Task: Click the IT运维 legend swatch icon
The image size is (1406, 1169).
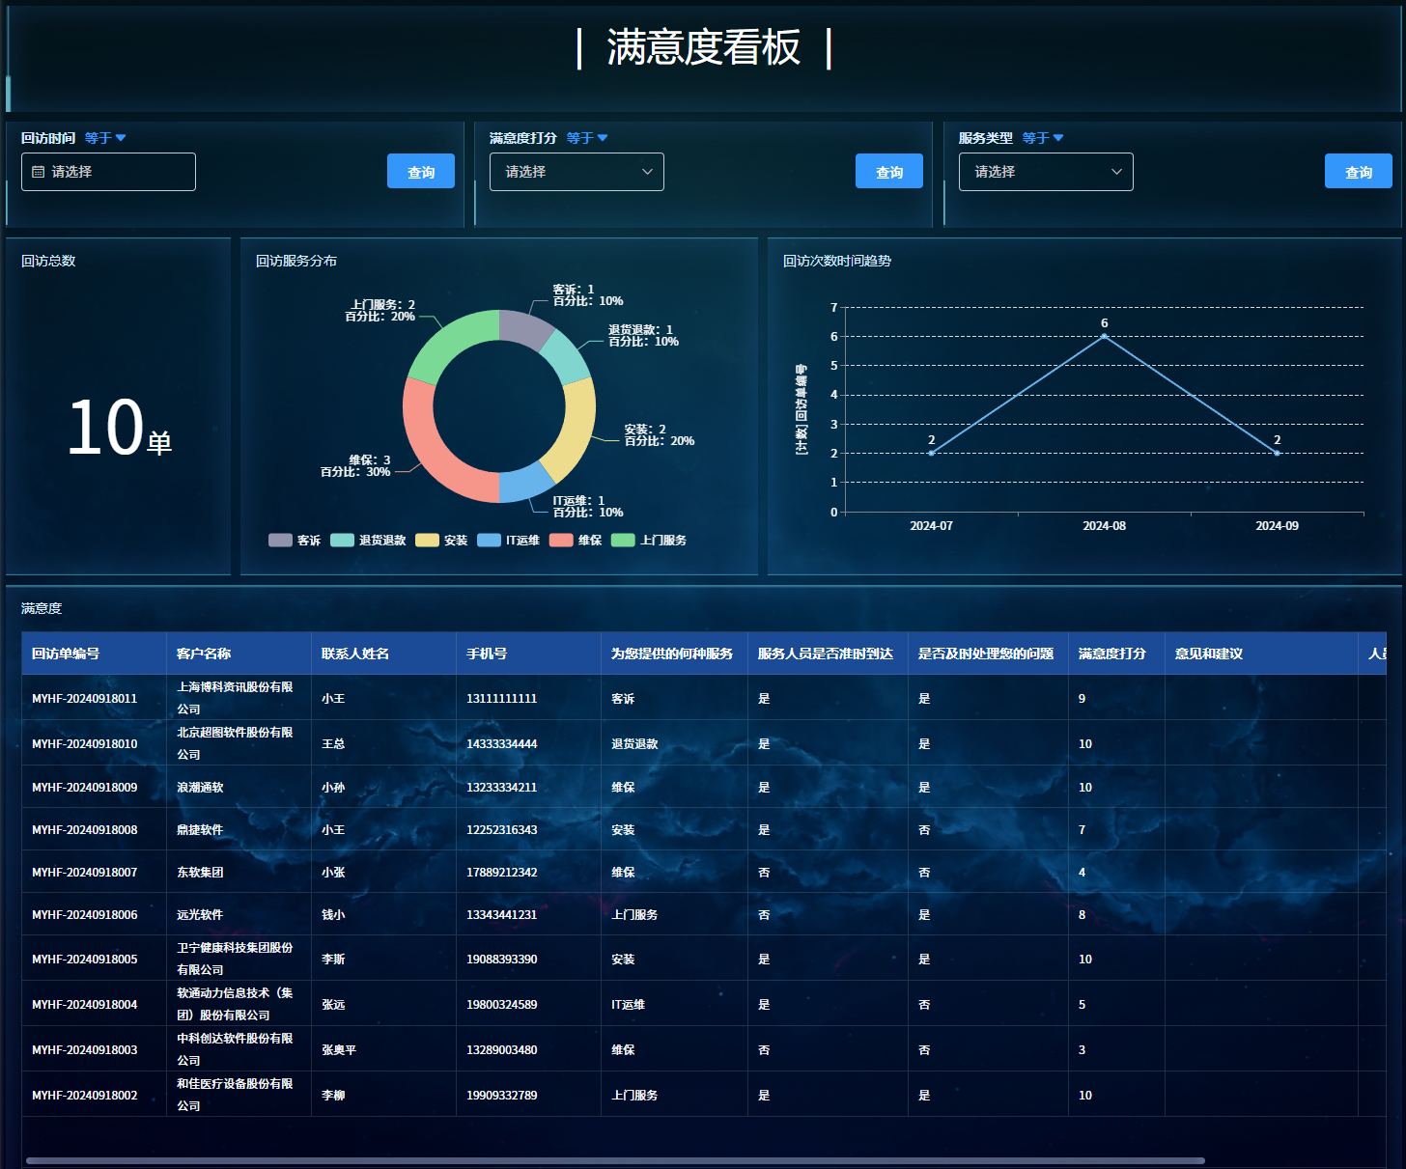Action: coord(489,541)
